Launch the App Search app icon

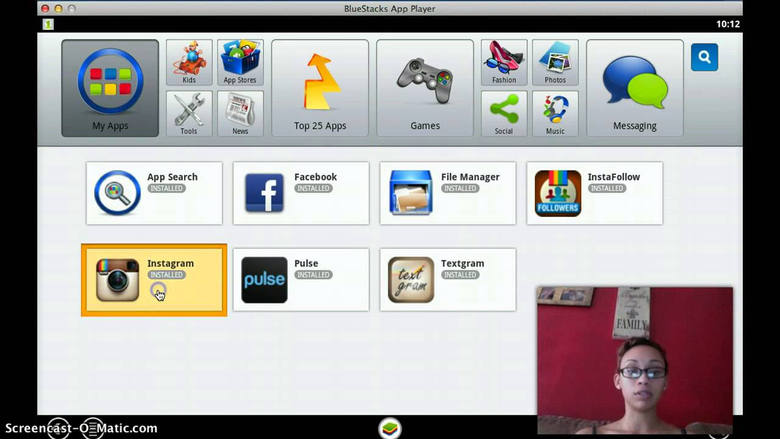[118, 193]
